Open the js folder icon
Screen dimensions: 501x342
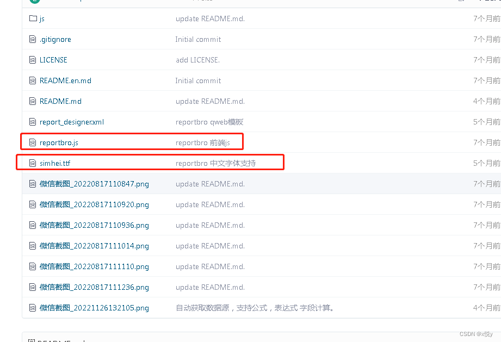click(33, 18)
